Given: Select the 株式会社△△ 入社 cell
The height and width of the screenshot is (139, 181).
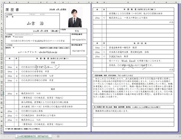Looking at the screenshot, I should pos(53,120).
